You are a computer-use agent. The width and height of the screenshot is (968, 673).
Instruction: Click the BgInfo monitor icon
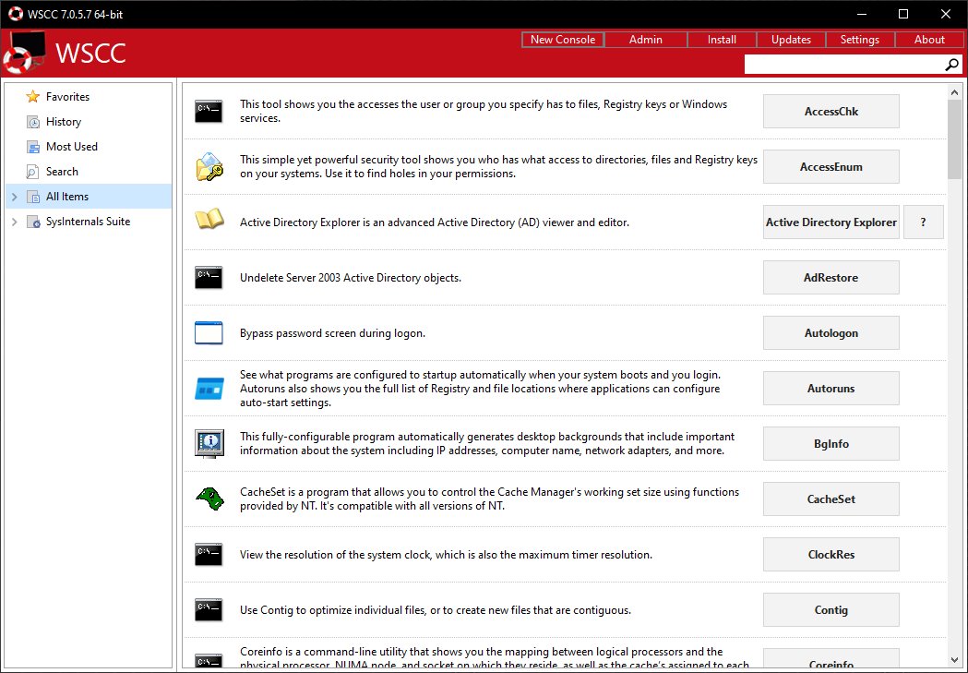[x=209, y=444]
